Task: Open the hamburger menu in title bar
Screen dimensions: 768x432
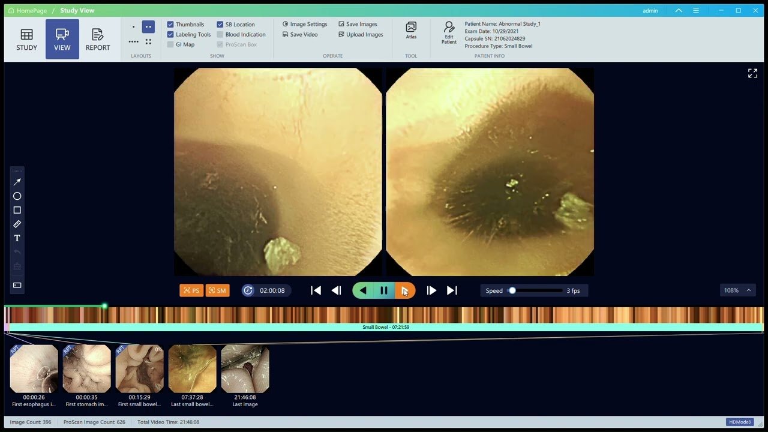Action: (x=696, y=11)
